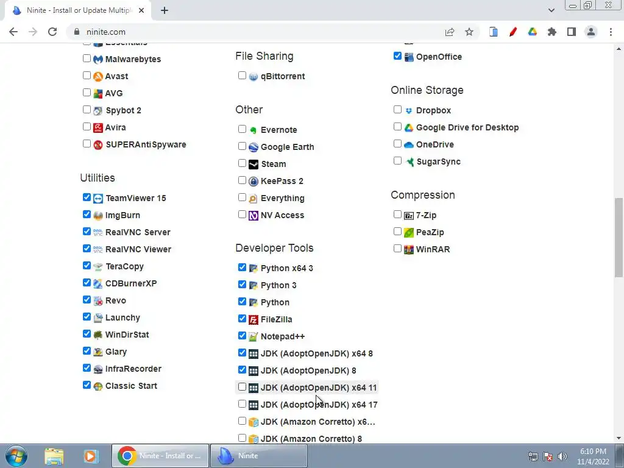Open the taskbar clock showing 6:10 PM

593,456
